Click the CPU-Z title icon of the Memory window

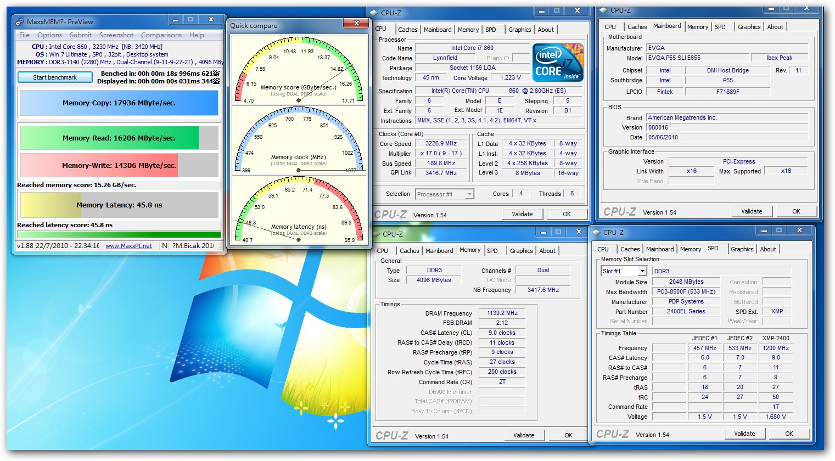(376, 234)
